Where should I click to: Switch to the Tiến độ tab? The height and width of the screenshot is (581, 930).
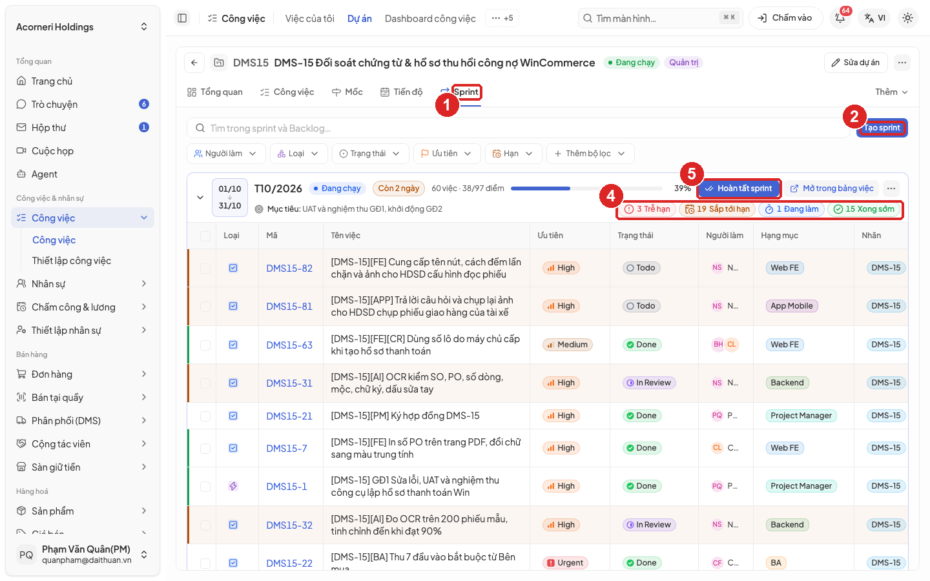coord(402,92)
